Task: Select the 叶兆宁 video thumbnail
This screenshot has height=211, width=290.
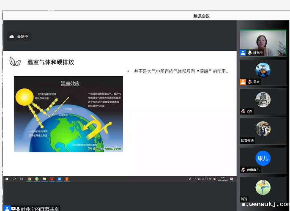Action: coord(263,43)
